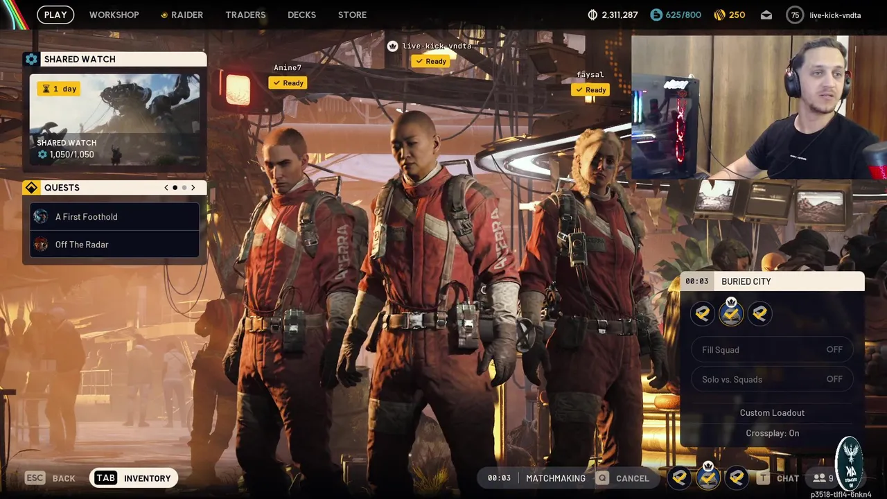Click the 1 day timer badge
The width and height of the screenshot is (887, 499).
coord(59,89)
